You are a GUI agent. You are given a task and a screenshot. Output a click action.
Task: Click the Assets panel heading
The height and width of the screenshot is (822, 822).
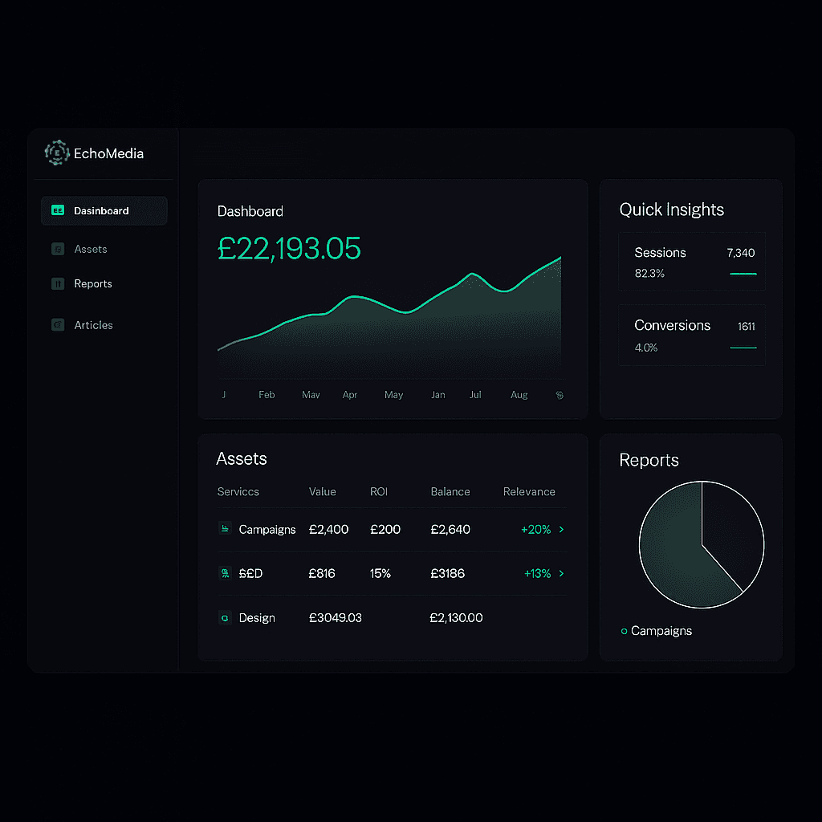coord(242,458)
